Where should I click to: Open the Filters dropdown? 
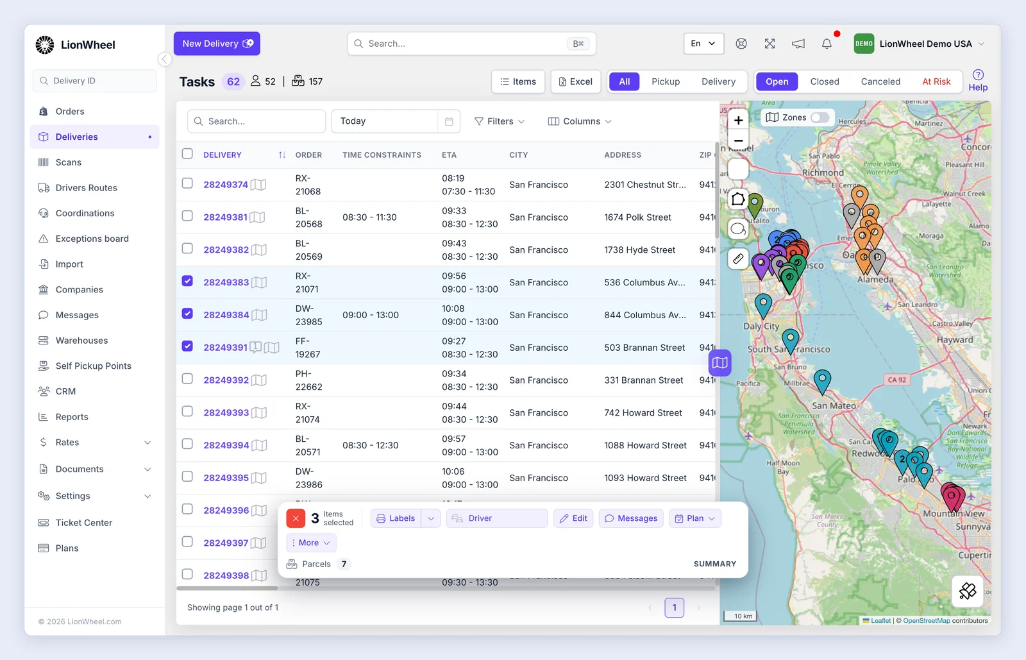tap(500, 121)
